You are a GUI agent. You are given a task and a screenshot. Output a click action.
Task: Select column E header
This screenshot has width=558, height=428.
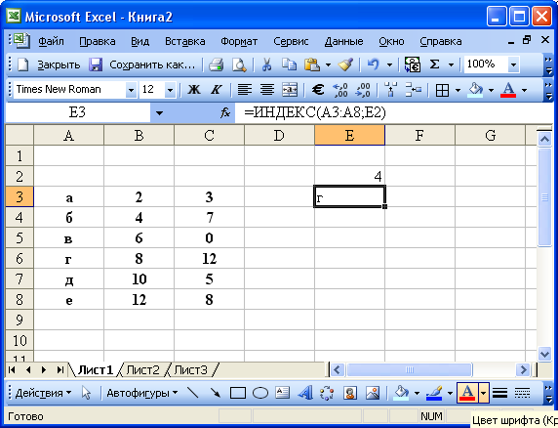point(349,135)
